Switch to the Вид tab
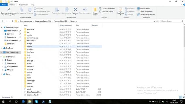Image resolution: width=185 pixels, height=104 pixels. click(33, 5)
